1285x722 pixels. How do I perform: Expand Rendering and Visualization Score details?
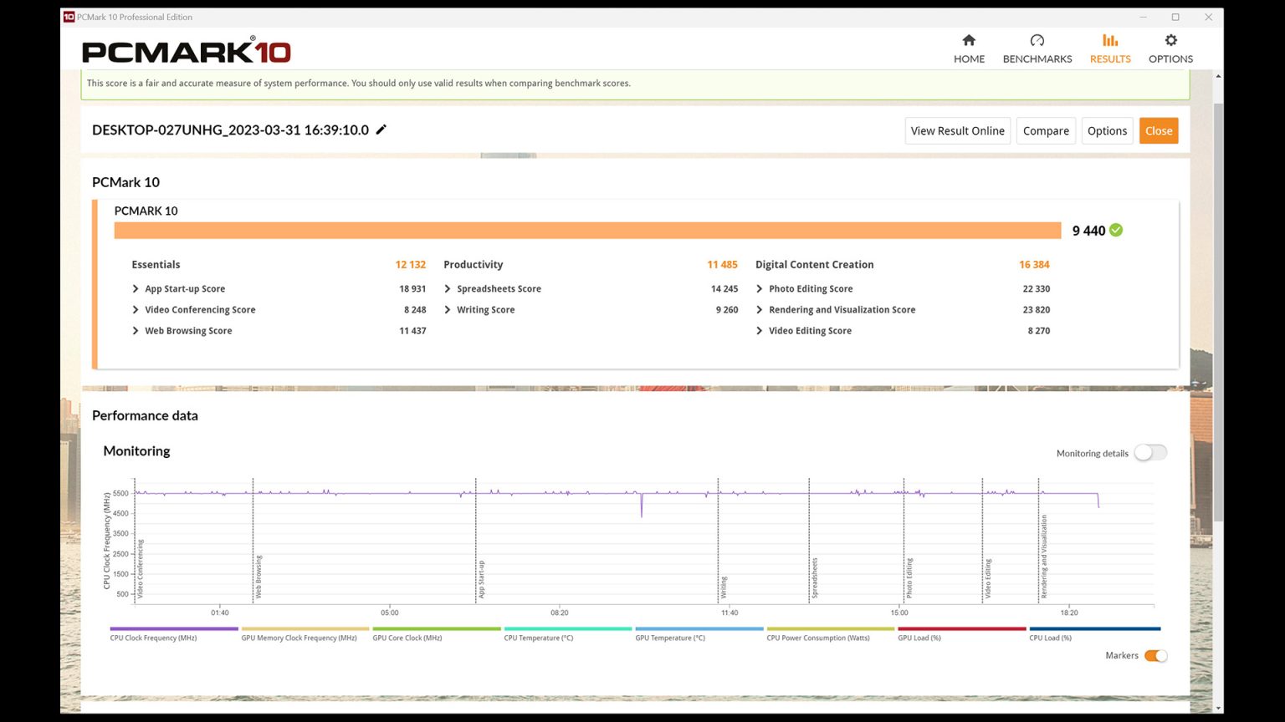click(x=760, y=309)
